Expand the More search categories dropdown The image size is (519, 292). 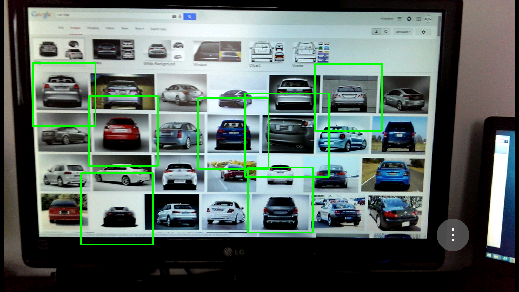pos(139,29)
